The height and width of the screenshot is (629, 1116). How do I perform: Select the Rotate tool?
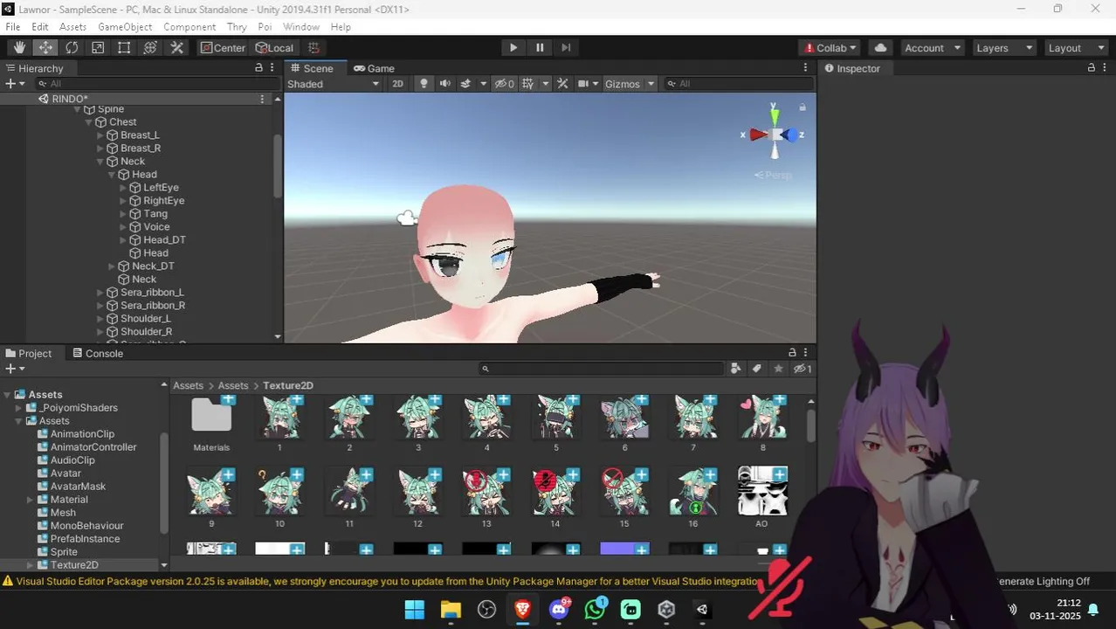[x=72, y=48]
